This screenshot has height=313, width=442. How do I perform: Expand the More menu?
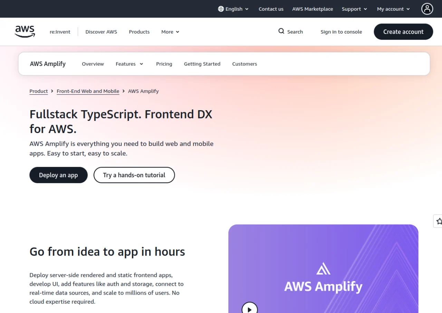click(170, 32)
